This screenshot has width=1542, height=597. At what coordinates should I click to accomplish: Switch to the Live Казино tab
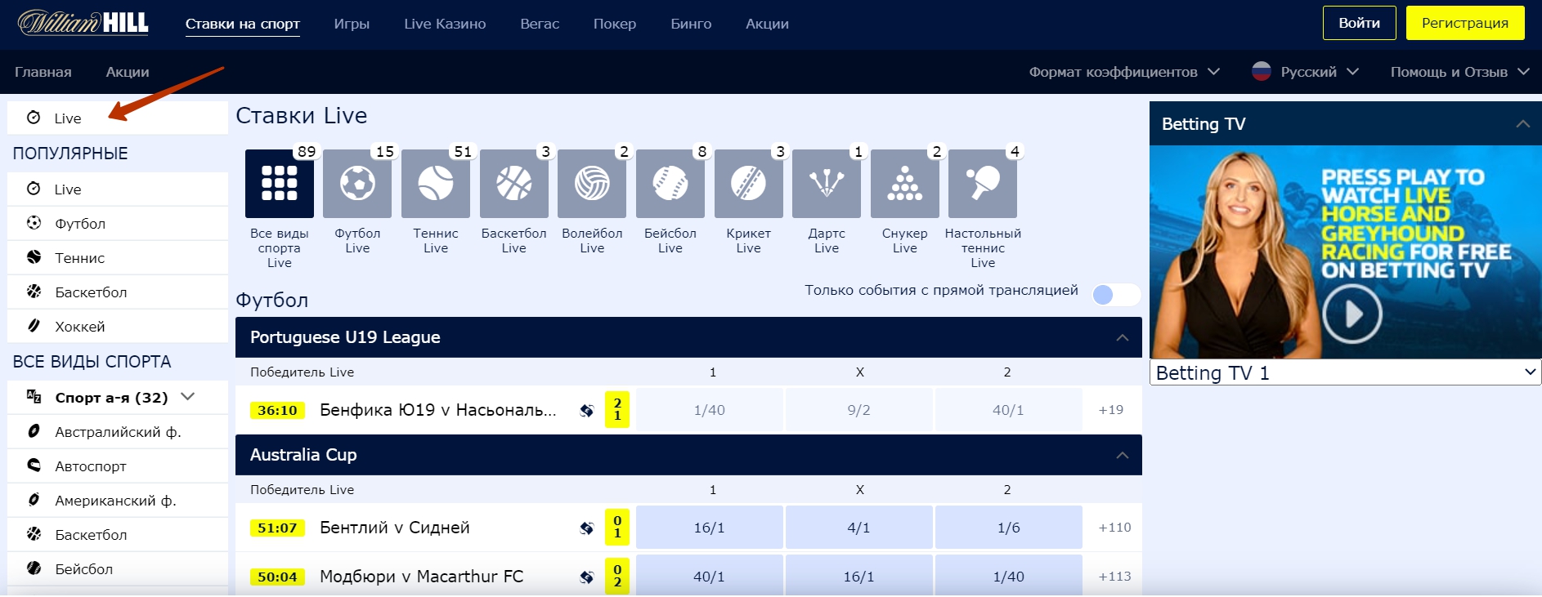point(445,24)
